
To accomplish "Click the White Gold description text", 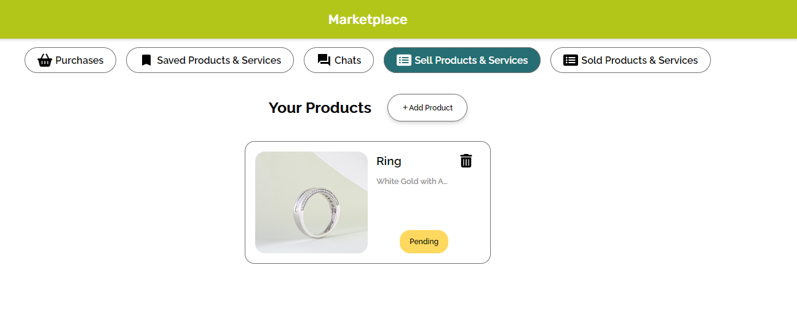I will click(x=412, y=181).
